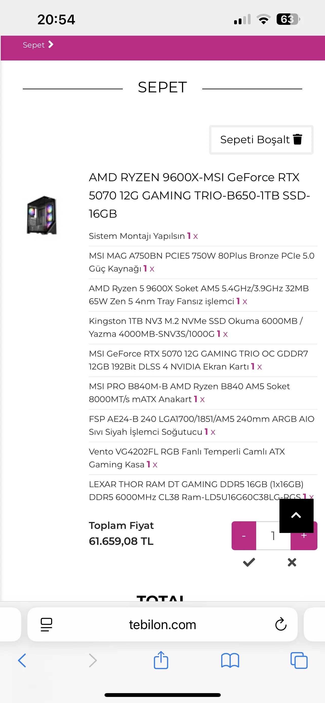Remove Vento VG4202FL case item
The height and width of the screenshot is (703, 325).
coord(155,465)
